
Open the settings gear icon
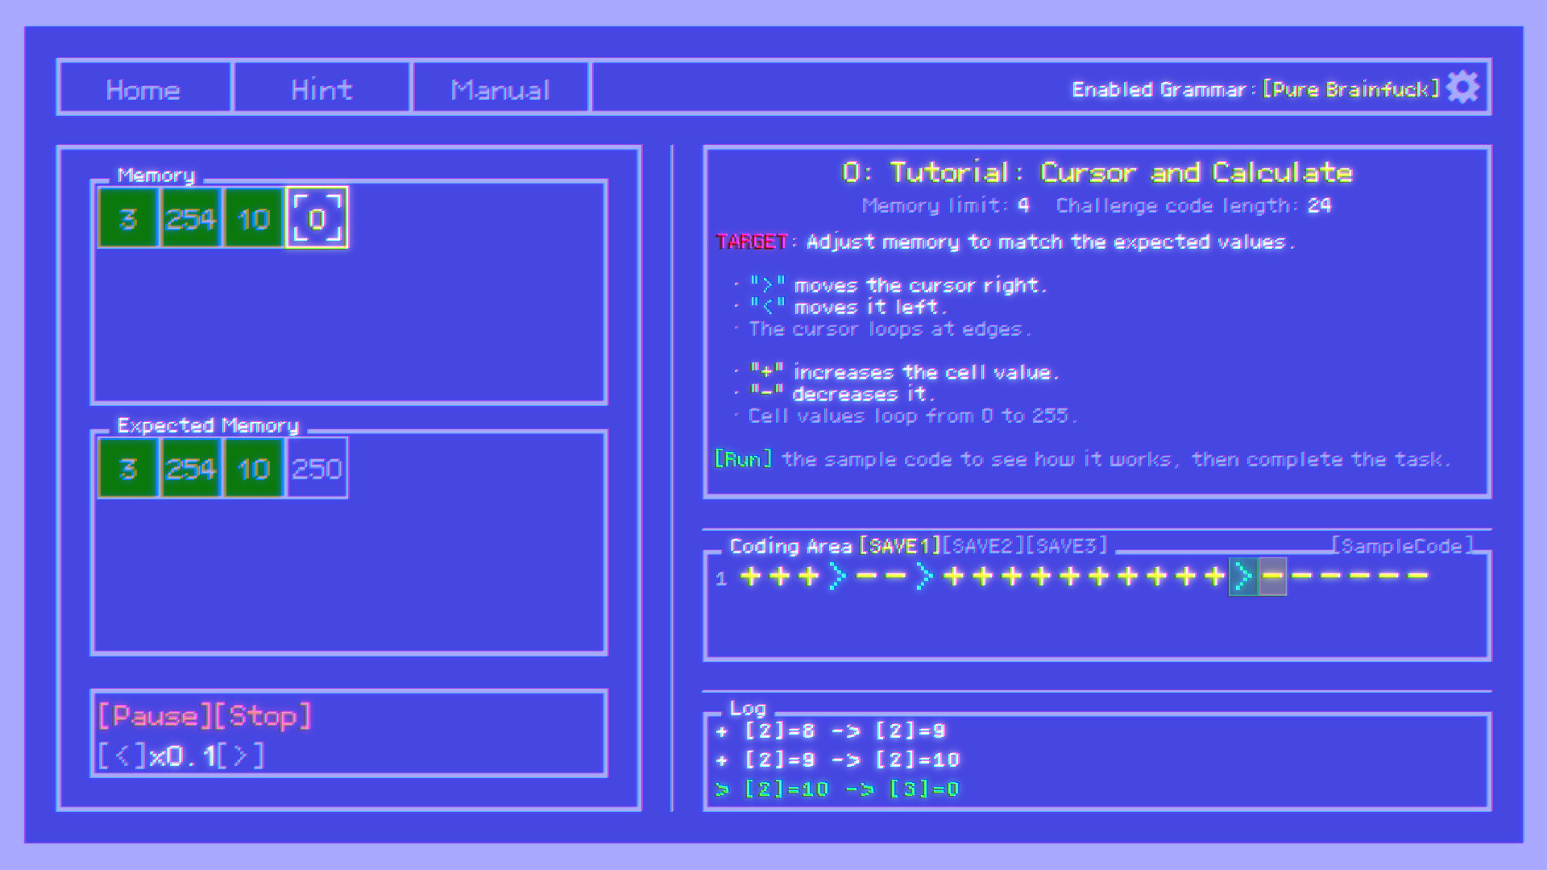[x=1462, y=89]
